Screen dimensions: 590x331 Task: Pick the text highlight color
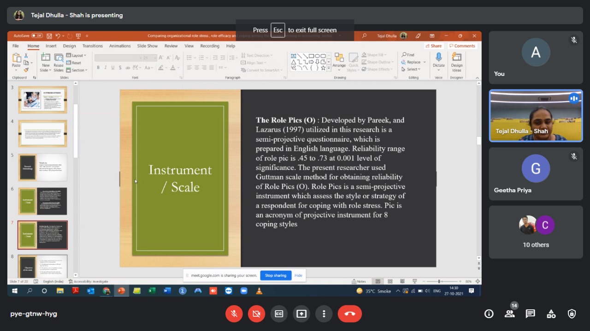(x=161, y=68)
